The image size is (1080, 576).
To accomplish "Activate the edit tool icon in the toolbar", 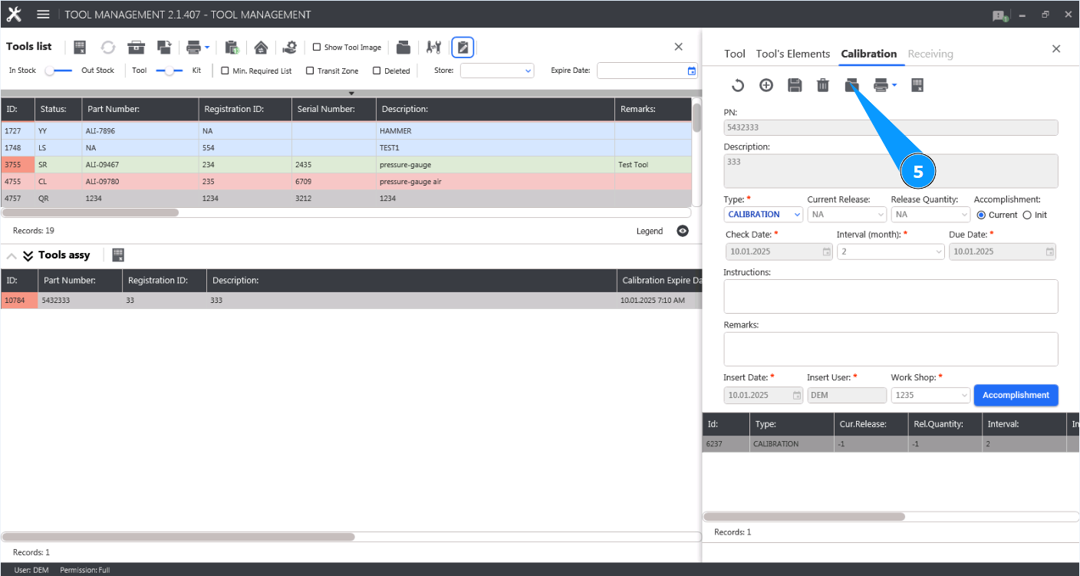I will click(463, 47).
